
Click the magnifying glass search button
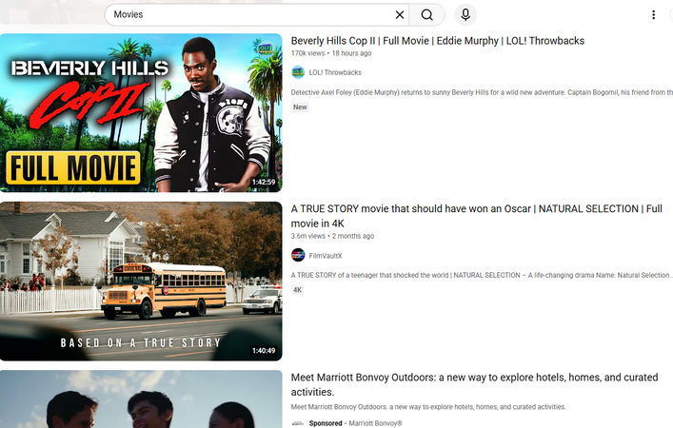click(x=426, y=15)
